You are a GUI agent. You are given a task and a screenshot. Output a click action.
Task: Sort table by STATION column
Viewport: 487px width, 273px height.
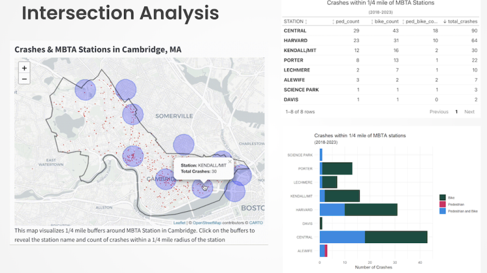(295, 21)
